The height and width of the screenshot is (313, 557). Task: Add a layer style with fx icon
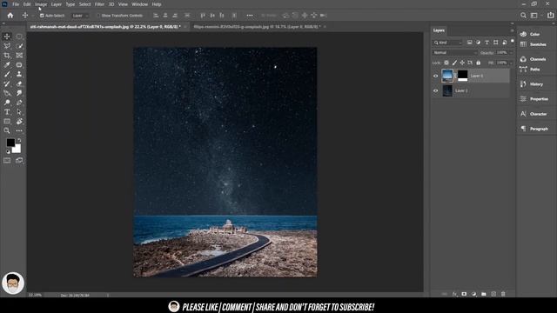454,294
